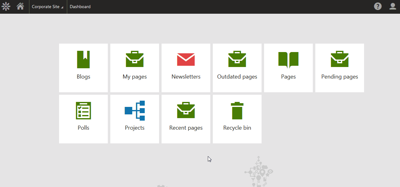Open the Recycle bin tile label

[x=237, y=128]
